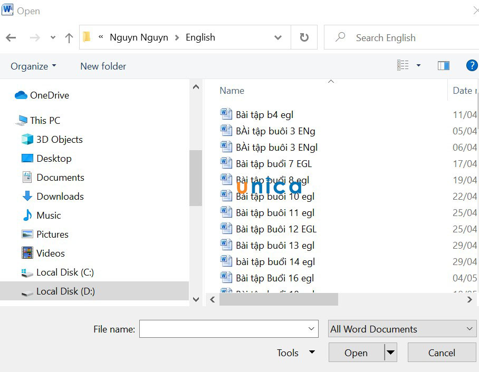This screenshot has width=479, height=372.
Task: Click the Open button
Action: pyautogui.click(x=356, y=353)
